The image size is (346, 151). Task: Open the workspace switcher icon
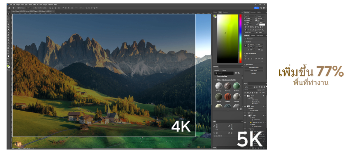click(x=264, y=8)
